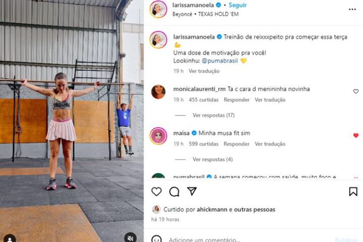
Task: Show translation of the post caption
Action: point(204,71)
